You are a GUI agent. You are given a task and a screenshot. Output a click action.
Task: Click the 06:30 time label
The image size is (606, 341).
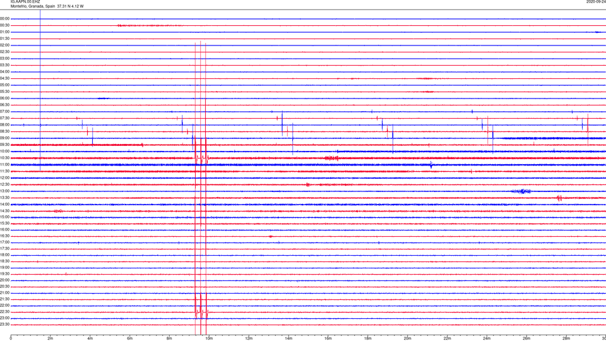(5, 105)
